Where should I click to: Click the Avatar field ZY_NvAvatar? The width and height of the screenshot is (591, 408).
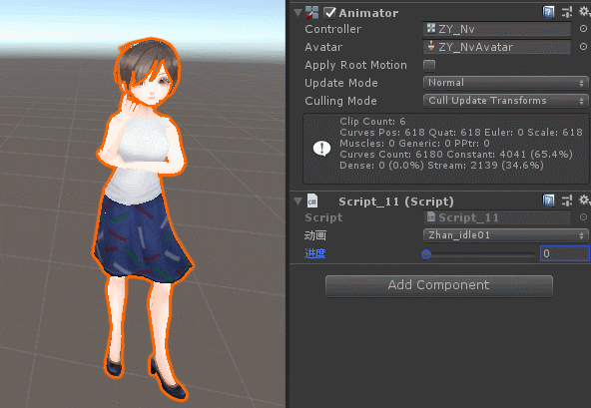click(497, 47)
